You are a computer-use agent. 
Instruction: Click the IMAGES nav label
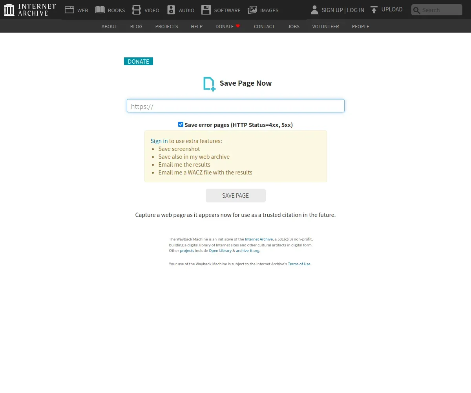(x=269, y=10)
